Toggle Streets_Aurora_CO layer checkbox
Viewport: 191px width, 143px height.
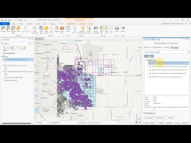(x=5, y=60)
